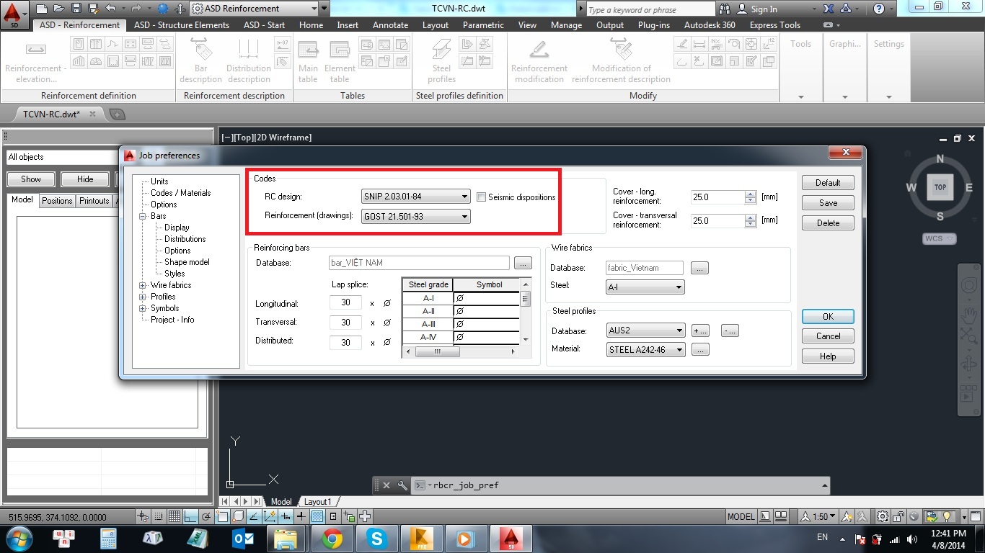The image size is (985, 553).
Task: Click the Cover - long. reinforcement value field
Action: [717, 197]
